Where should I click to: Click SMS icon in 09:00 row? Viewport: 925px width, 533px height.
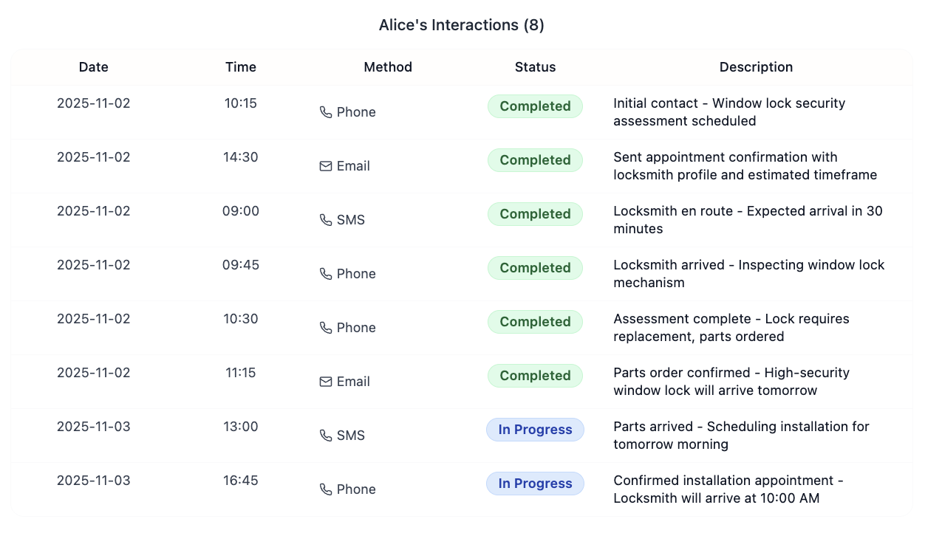pyautogui.click(x=326, y=220)
